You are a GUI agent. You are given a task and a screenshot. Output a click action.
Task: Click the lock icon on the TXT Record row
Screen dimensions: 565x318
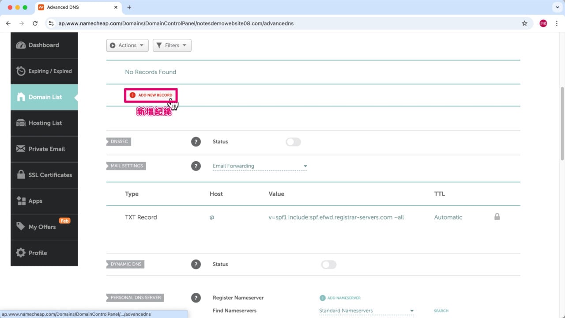point(497,217)
